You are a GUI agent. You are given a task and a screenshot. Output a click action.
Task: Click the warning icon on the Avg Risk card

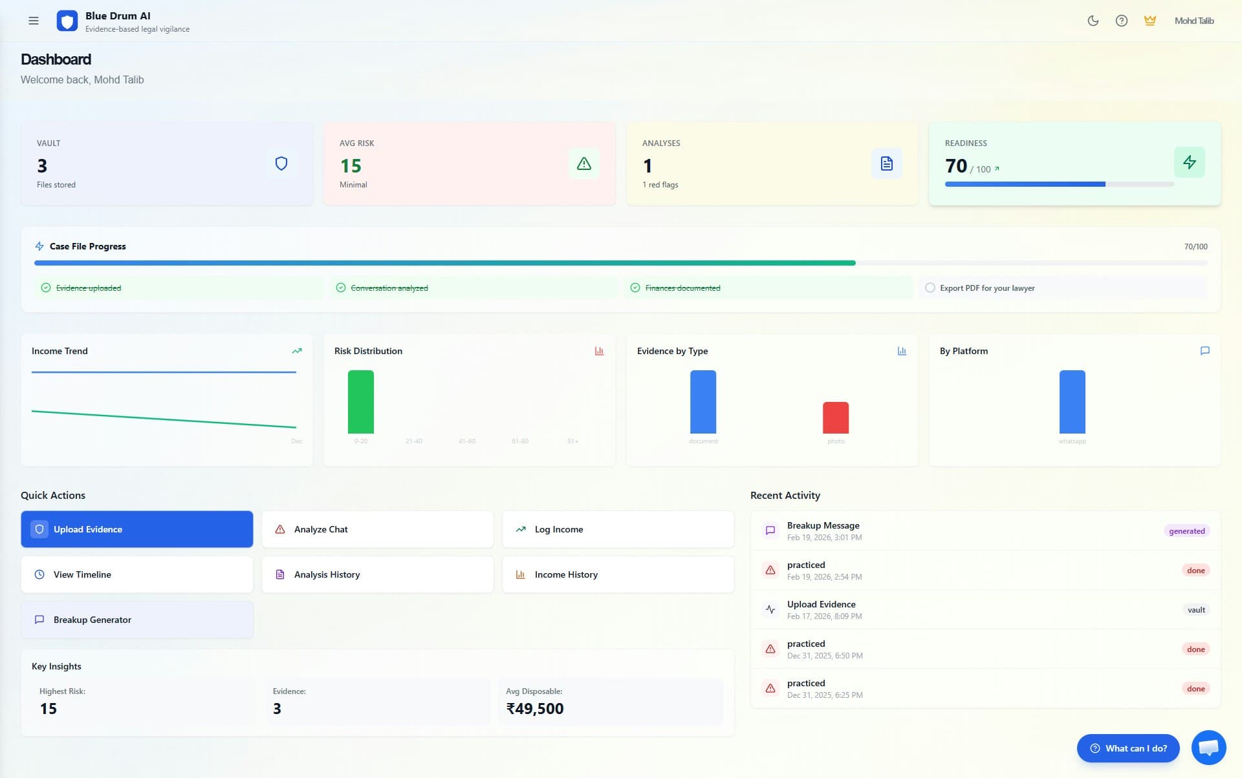point(583,163)
